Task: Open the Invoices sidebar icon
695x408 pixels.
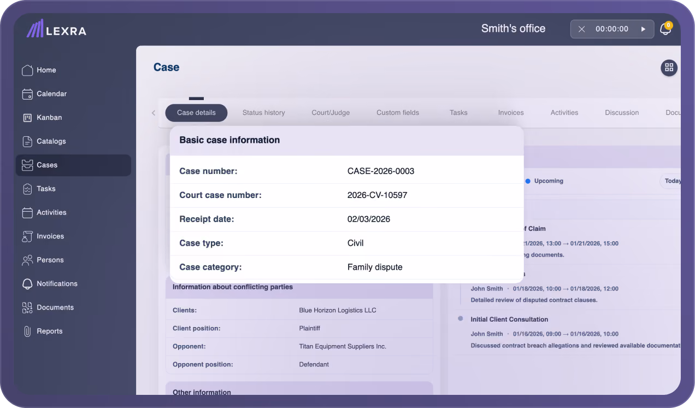Action: point(27,236)
